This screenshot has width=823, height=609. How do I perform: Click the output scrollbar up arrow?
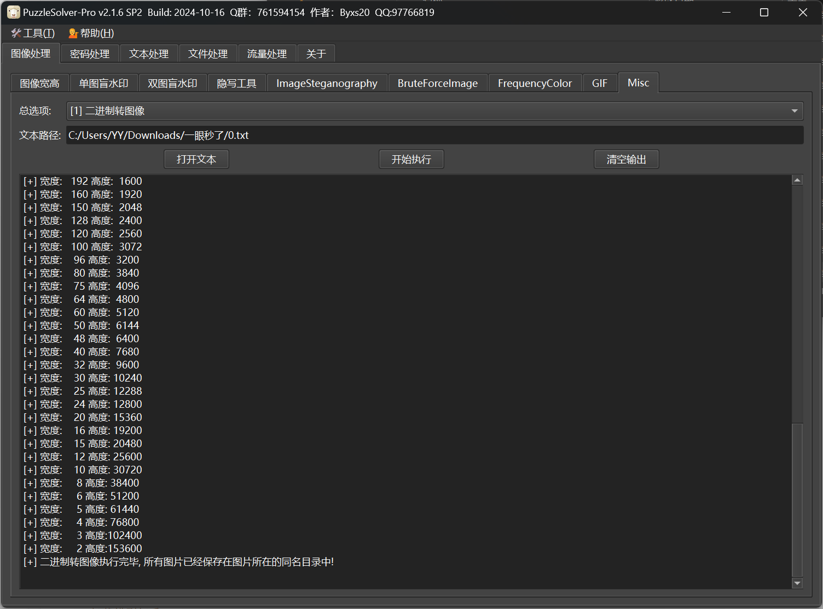click(797, 180)
